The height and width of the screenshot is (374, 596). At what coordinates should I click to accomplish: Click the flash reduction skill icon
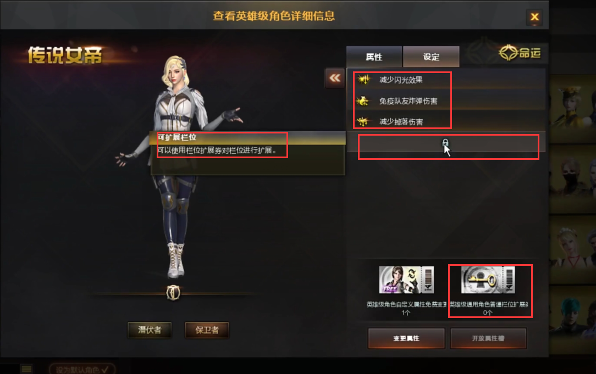click(x=364, y=79)
